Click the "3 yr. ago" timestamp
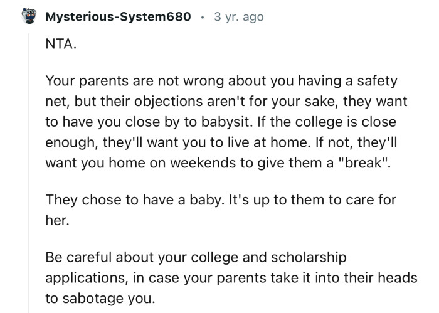The height and width of the screenshot is (313, 439). tap(238, 18)
